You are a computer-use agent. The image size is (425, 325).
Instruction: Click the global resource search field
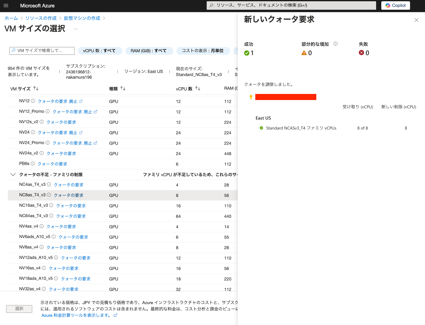coord(291,5)
